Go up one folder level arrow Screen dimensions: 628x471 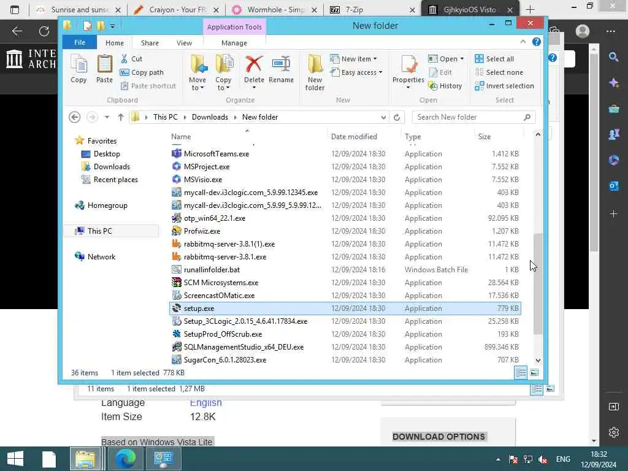pyautogui.click(x=121, y=117)
